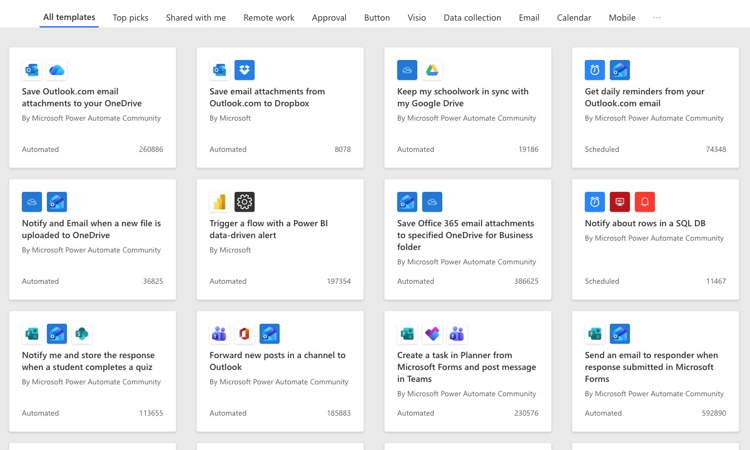Click SharePoint icon on student quiz card
Viewport: 750px width, 450px height.
click(x=82, y=334)
